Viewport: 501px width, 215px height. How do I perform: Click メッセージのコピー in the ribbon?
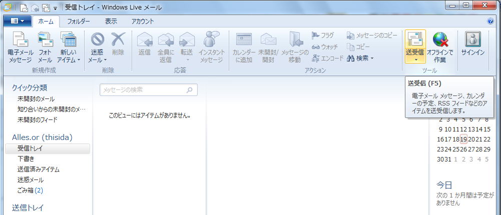(x=372, y=35)
